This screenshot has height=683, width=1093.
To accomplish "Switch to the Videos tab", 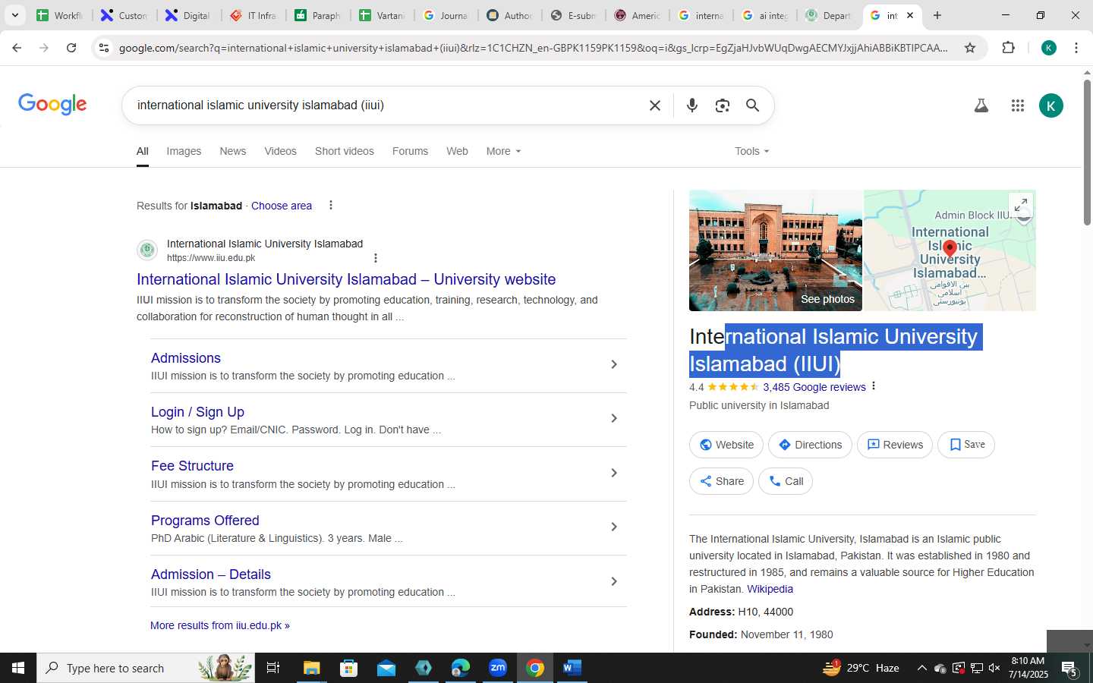I will pos(280,151).
